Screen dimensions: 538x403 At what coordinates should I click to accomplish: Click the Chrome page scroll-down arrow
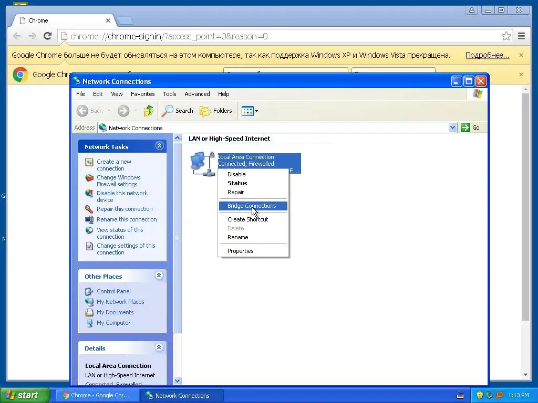(525, 375)
